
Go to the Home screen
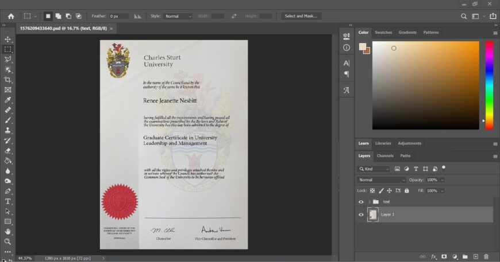[11, 16]
